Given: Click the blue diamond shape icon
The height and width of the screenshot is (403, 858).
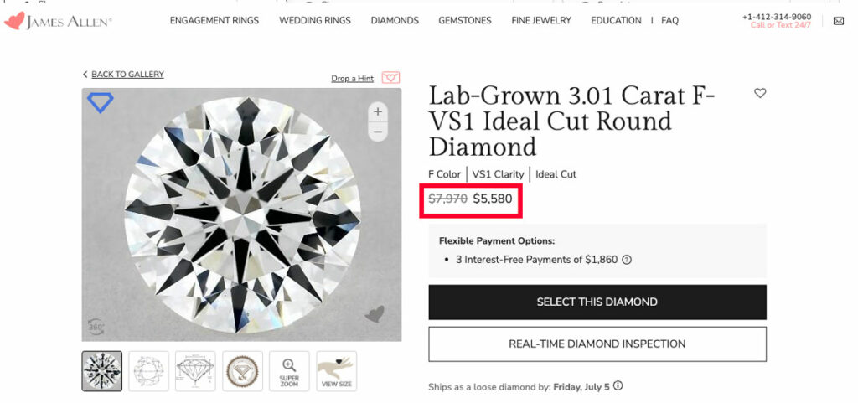Looking at the screenshot, I should [101, 102].
